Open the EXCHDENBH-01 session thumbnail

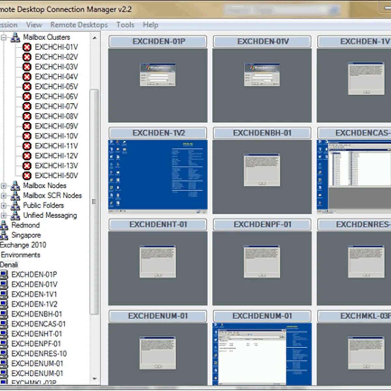[x=262, y=177]
